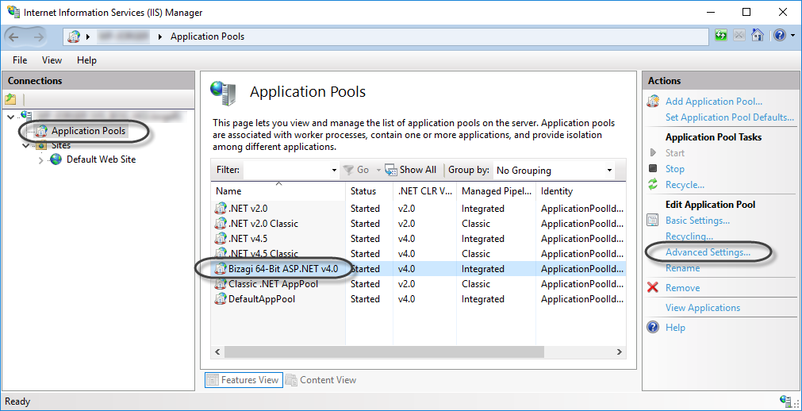The image size is (802, 411).
Task: Open Recycling settings link
Action: 689,236
